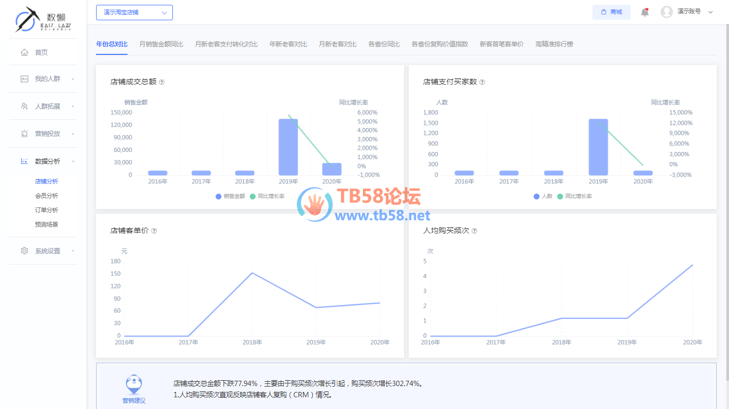Switch to the 各省份复购价值指数 tab

point(440,44)
